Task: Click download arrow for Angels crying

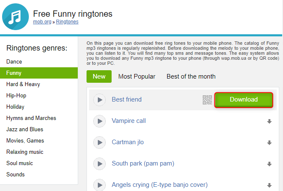Action: [269, 185]
